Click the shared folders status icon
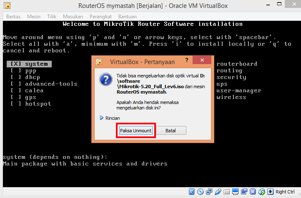 point(226,191)
